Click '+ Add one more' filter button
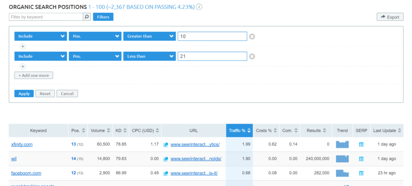 click(x=33, y=76)
